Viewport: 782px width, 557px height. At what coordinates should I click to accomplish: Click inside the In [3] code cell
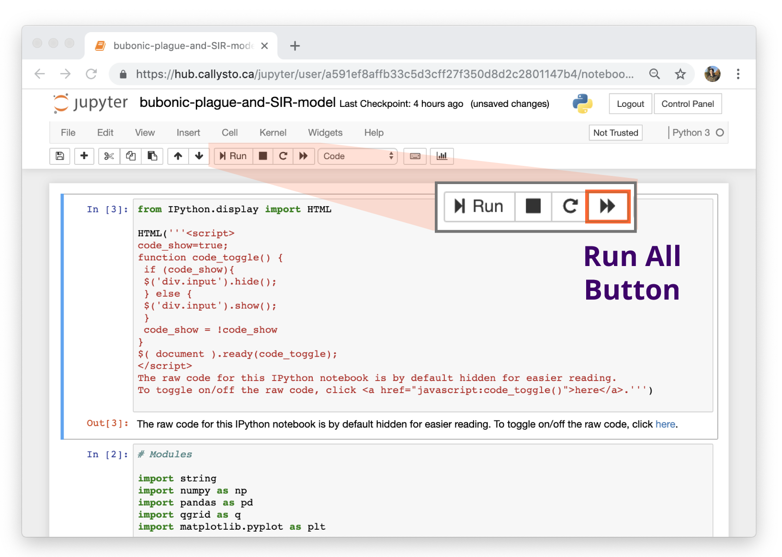(423, 305)
